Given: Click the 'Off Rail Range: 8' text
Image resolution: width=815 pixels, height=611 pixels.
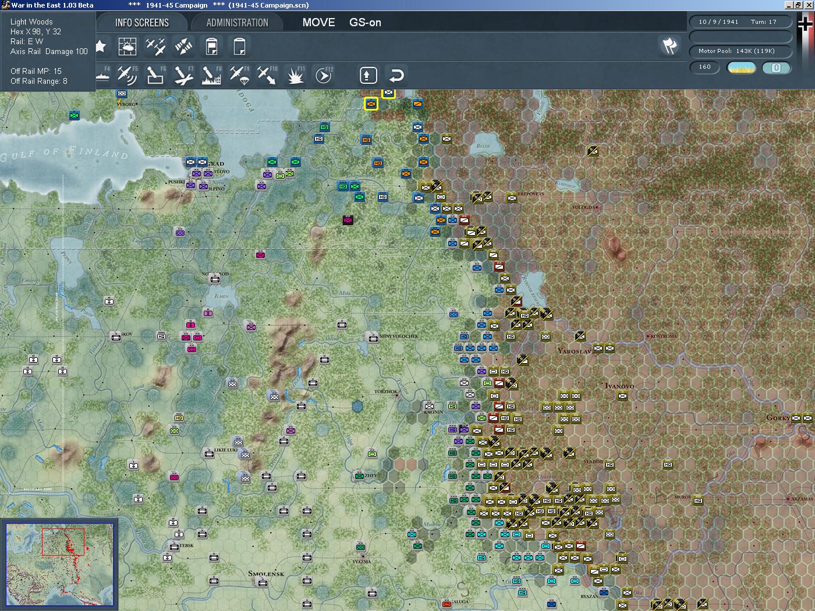Looking at the screenshot, I should pyautogui.click(x=39, y=81).
